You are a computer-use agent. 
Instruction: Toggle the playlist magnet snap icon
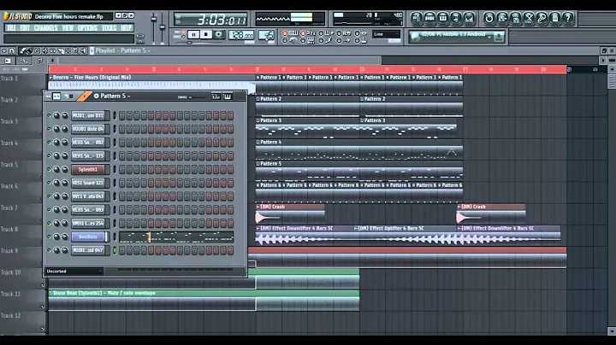12,50
